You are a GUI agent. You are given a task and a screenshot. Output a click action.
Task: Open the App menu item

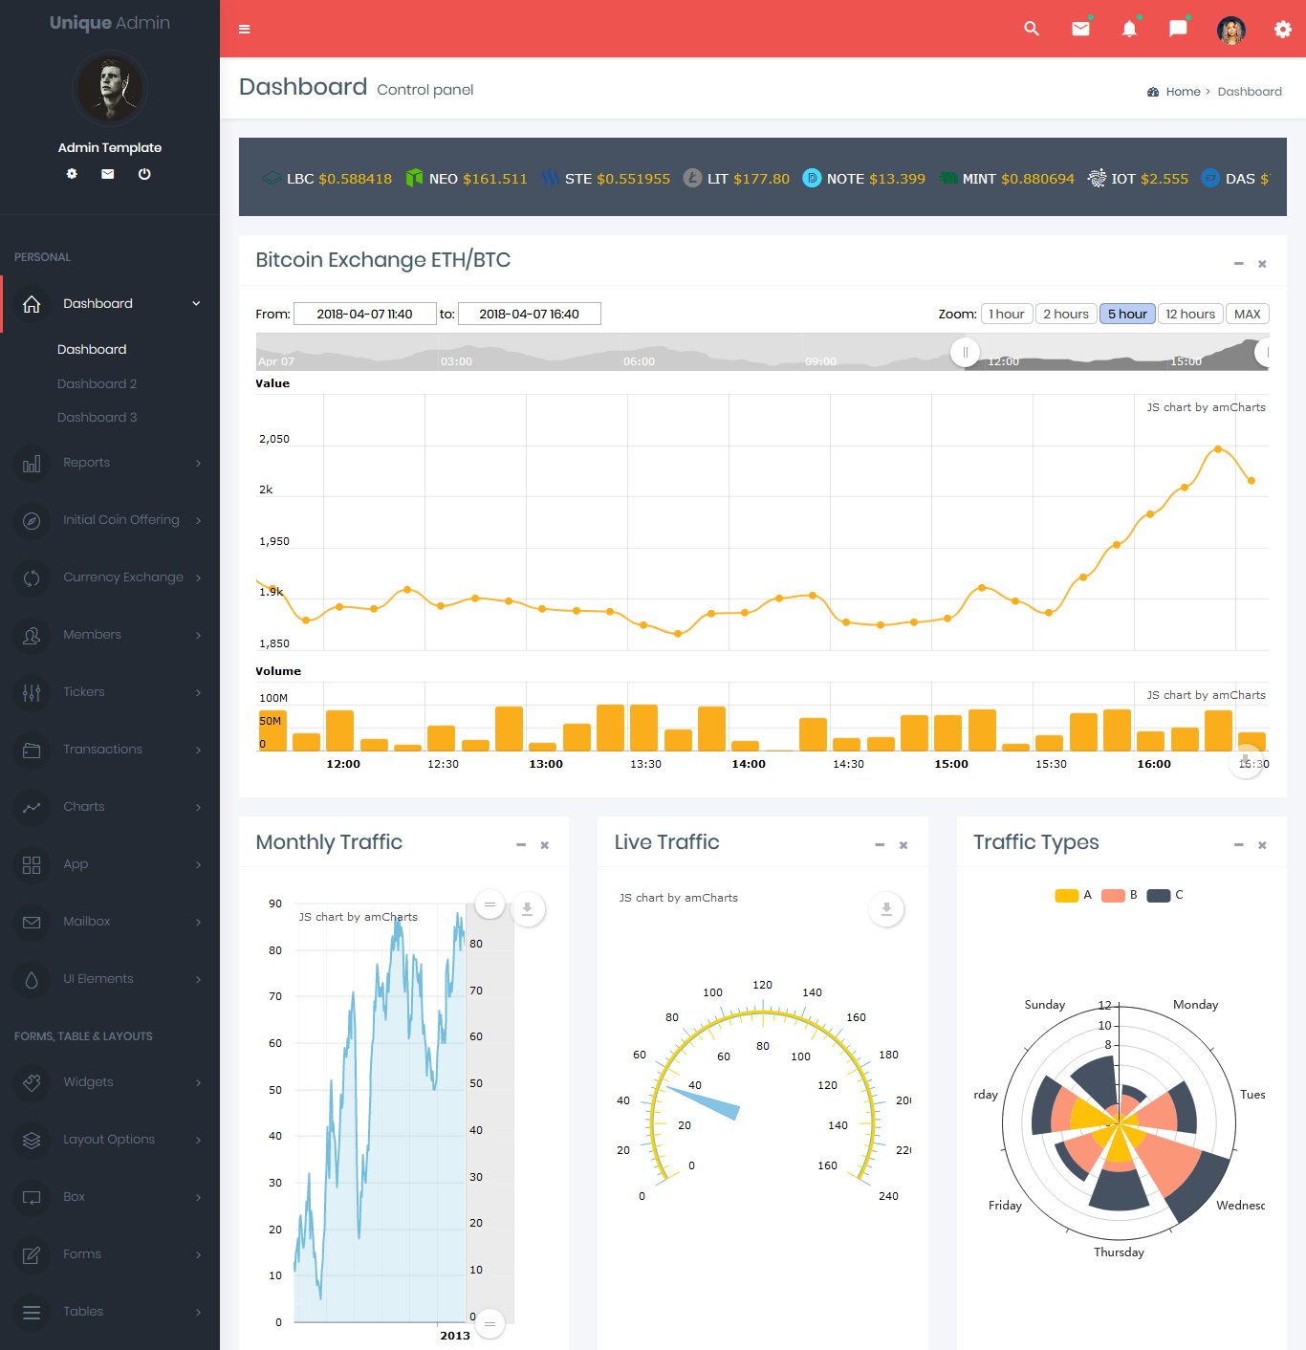pyautogui.click(x=110, y=864)
